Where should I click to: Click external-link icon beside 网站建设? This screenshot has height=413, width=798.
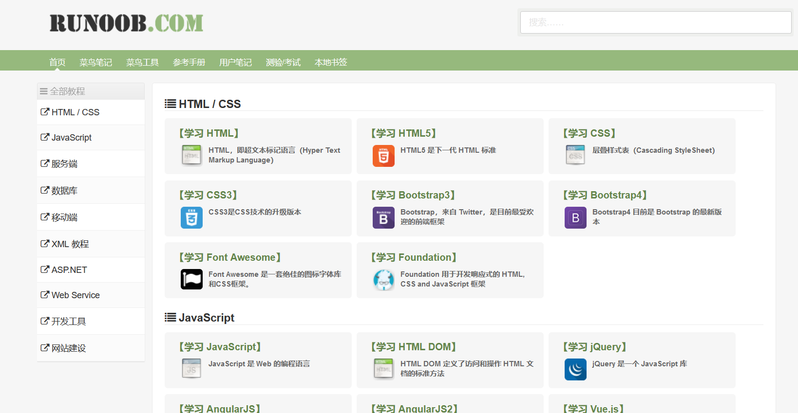(45, 348)
